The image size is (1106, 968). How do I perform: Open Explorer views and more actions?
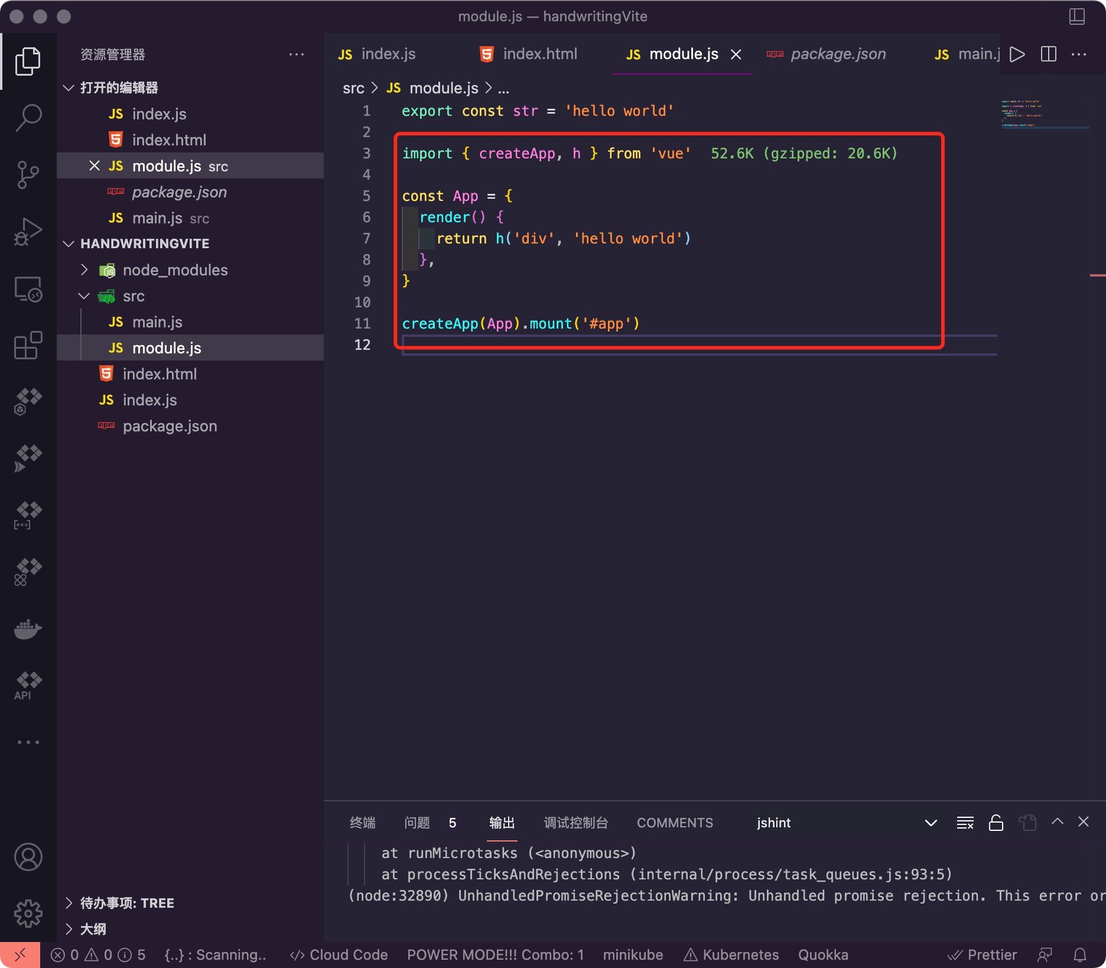297,54
